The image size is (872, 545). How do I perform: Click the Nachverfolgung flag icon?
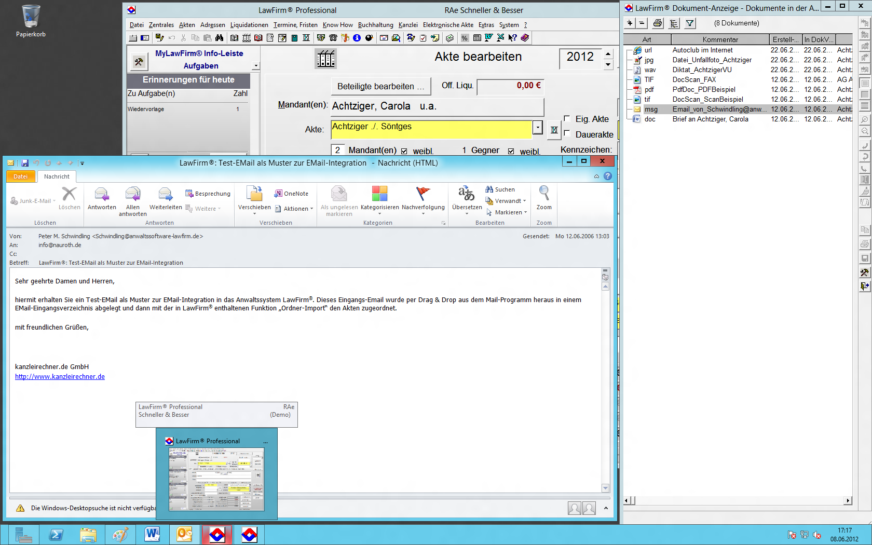(x=423, y=195)
